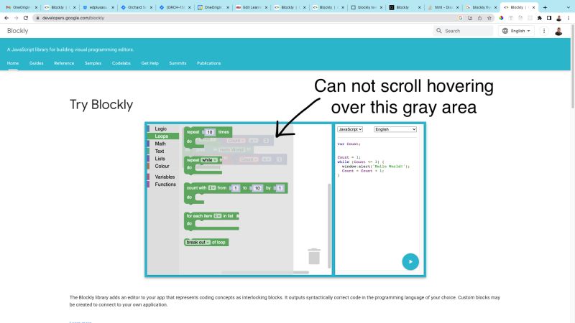Open a new browser tab with plus
This screenshot has width=575, height=323.
[x=545, y=7]
